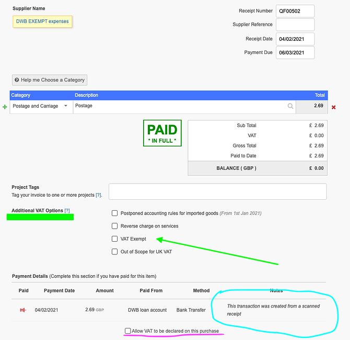Enable Allow VAT to be declared checkbox
The image size is (350, 340).
pyautogui.click(x=128, y=331)
